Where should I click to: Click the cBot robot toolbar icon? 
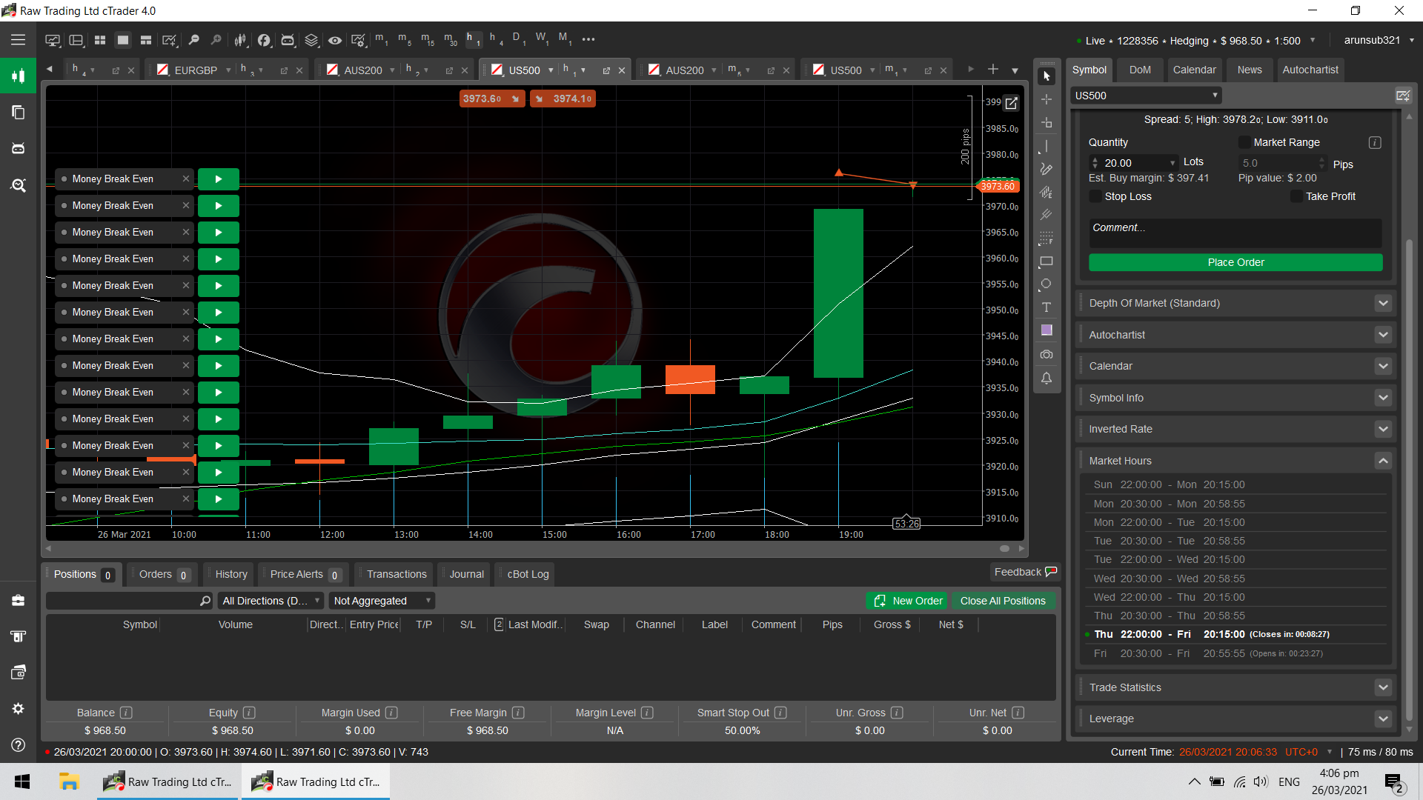click(x=288, y=40)
